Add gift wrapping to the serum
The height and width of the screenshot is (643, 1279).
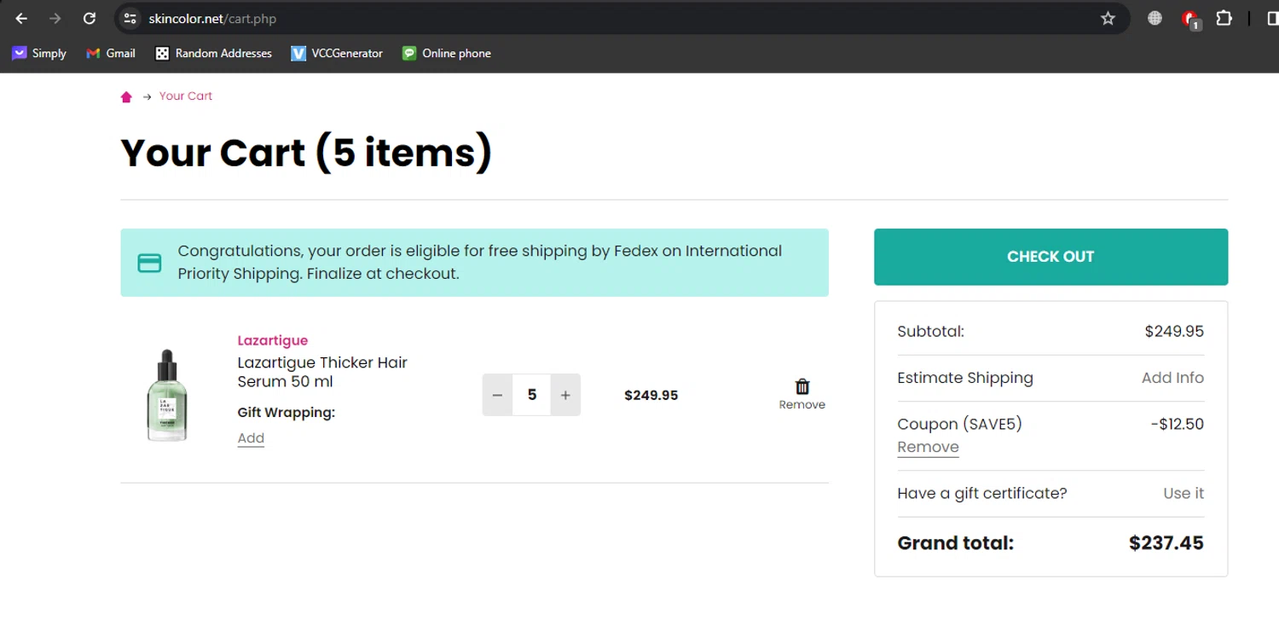(x=251, y=437)
